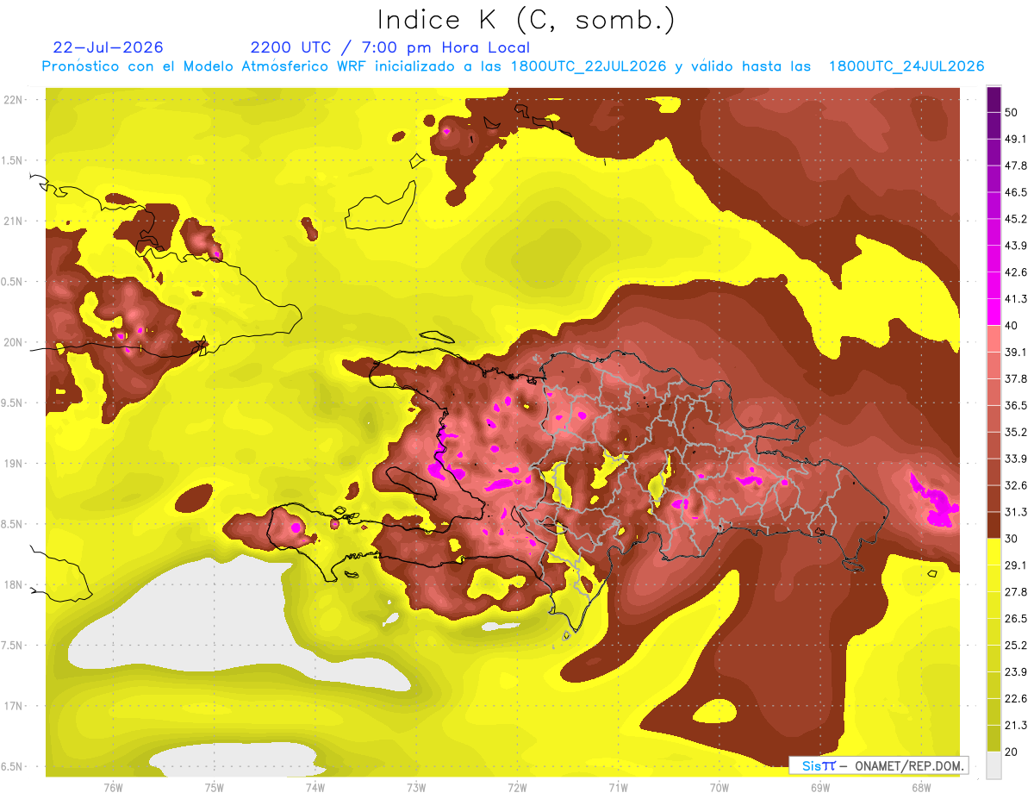This screenshot has width=1034, height=799.
Task: Click the '20N' latitude label
Action: pyautogui.click(x=13, y=342)
